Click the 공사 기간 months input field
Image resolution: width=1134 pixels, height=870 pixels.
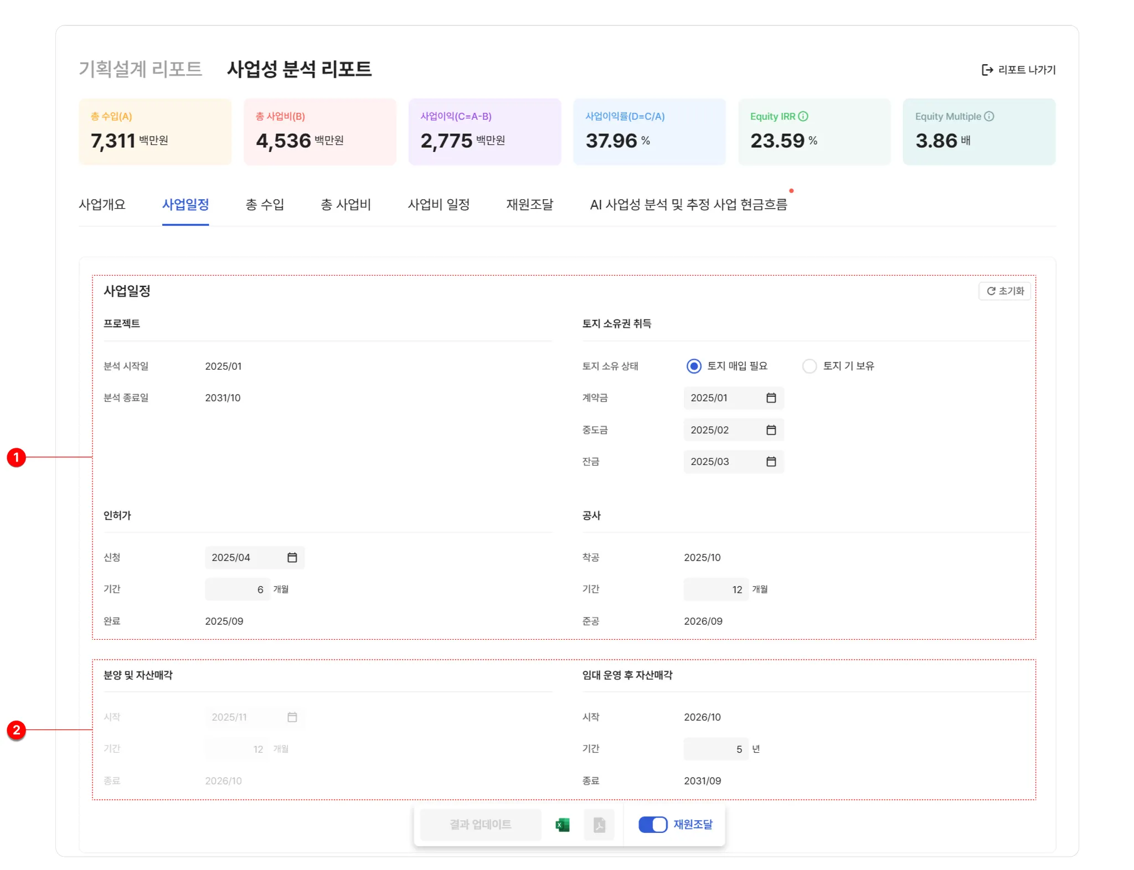point(715,589)
